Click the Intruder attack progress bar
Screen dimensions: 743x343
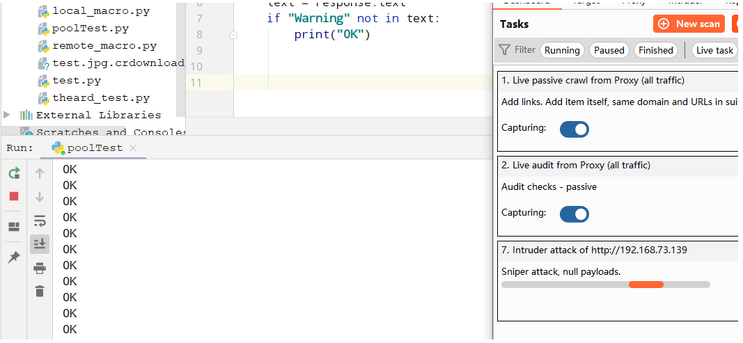pyautogui.click(x=605, y=285)
